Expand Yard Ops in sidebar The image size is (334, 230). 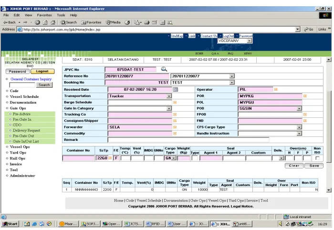[18, 153]
